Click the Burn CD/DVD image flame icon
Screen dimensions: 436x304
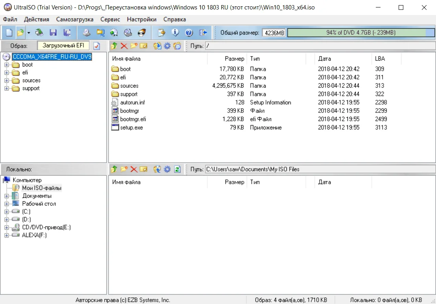[142, 33]
